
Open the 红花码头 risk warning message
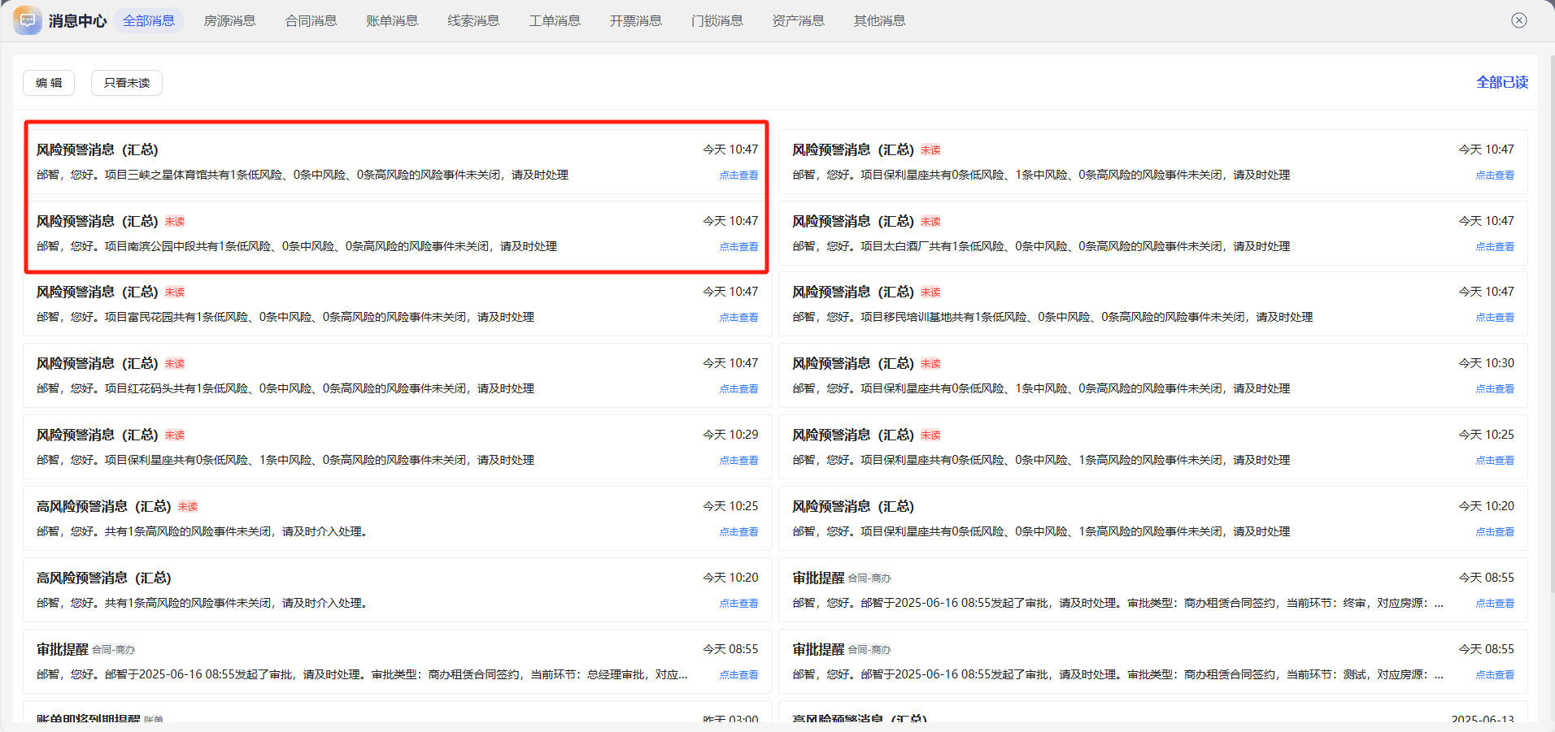(398, 375)
